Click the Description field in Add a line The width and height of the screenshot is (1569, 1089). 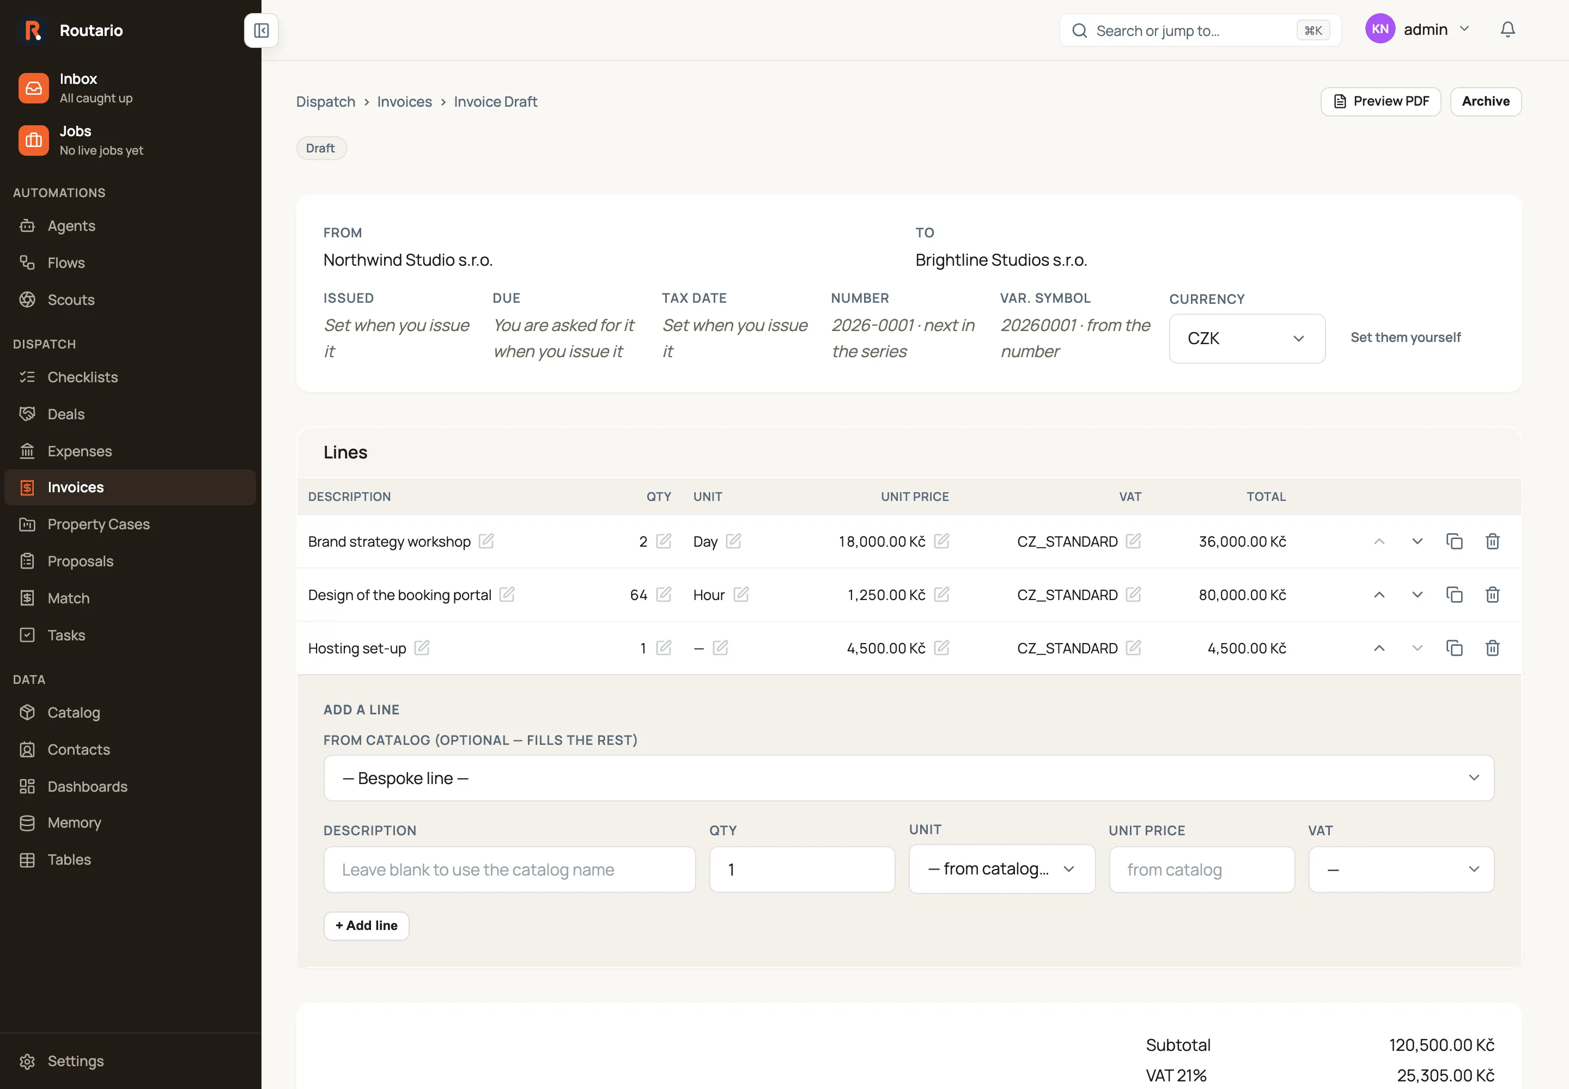point(509,869)
